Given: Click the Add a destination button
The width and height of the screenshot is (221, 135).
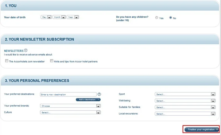Looking at the screenshot, I should point(88,99).
